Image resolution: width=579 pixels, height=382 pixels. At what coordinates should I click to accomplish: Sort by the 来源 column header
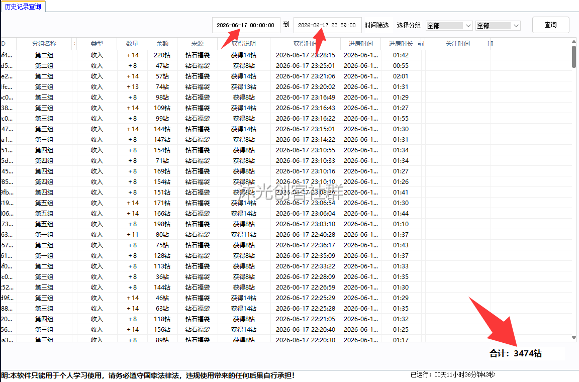coord(198,44)
